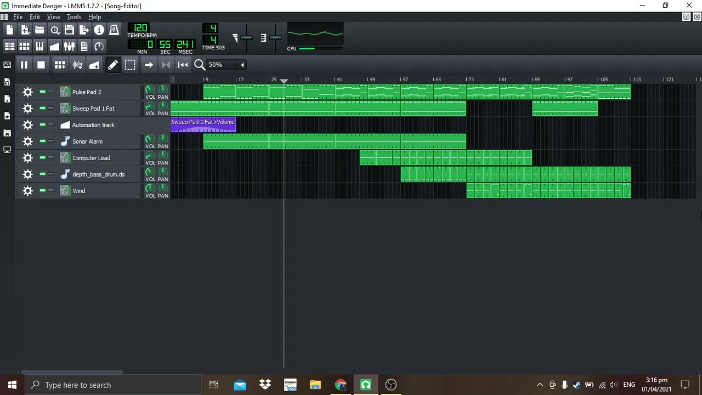Viewport: 702px width, 395px height.
Task: Open track actions gear for Wind
Action: pos(27,191)
